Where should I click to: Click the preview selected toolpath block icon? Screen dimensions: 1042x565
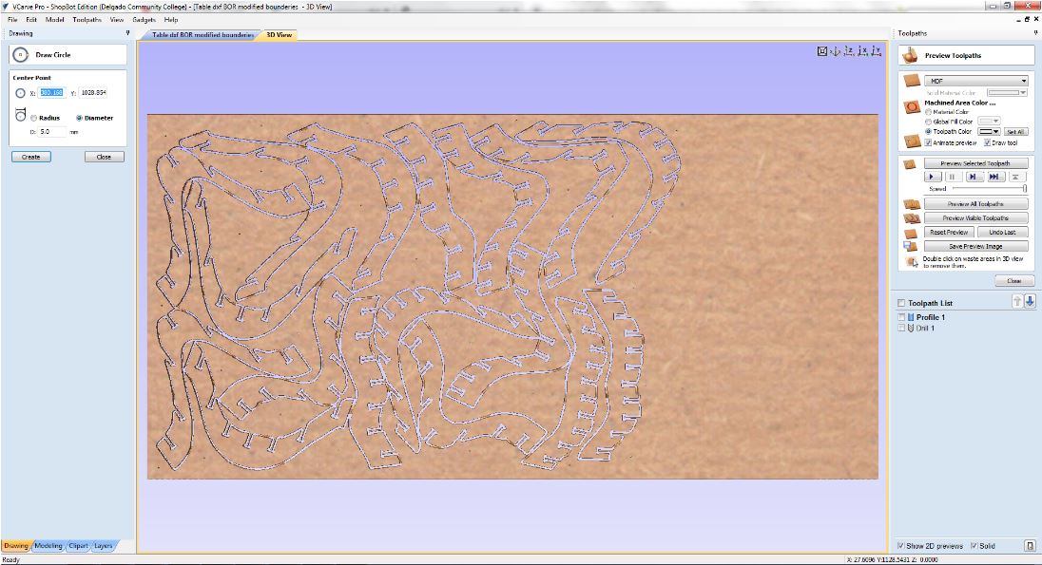pos(910,164)
